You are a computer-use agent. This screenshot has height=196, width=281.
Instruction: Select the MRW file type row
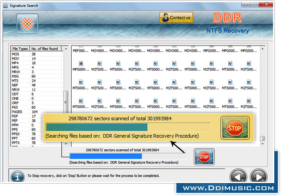point(37,72)
